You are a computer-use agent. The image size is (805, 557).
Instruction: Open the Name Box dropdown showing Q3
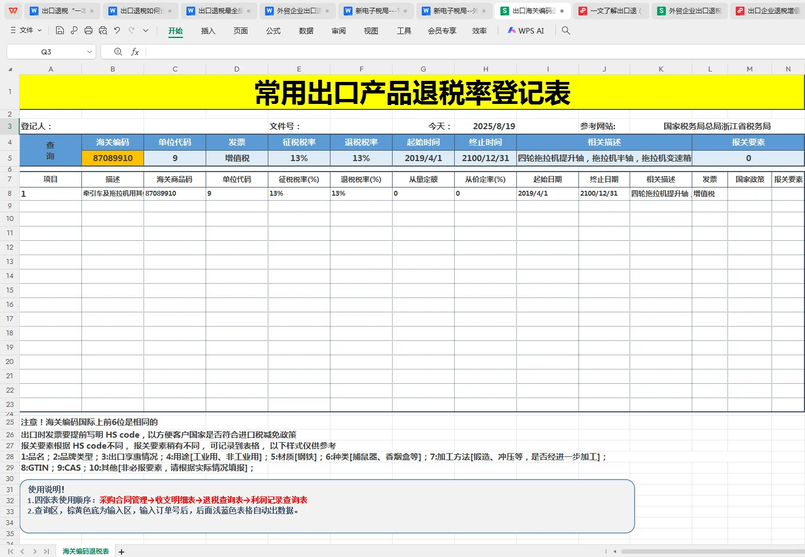90,51
